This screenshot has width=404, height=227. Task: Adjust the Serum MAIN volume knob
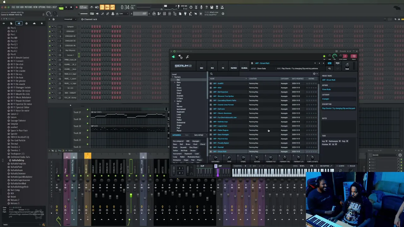(347, 65)
